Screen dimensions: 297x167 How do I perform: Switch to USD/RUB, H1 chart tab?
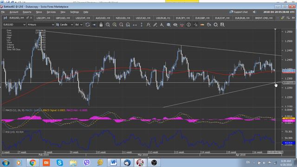163,18
